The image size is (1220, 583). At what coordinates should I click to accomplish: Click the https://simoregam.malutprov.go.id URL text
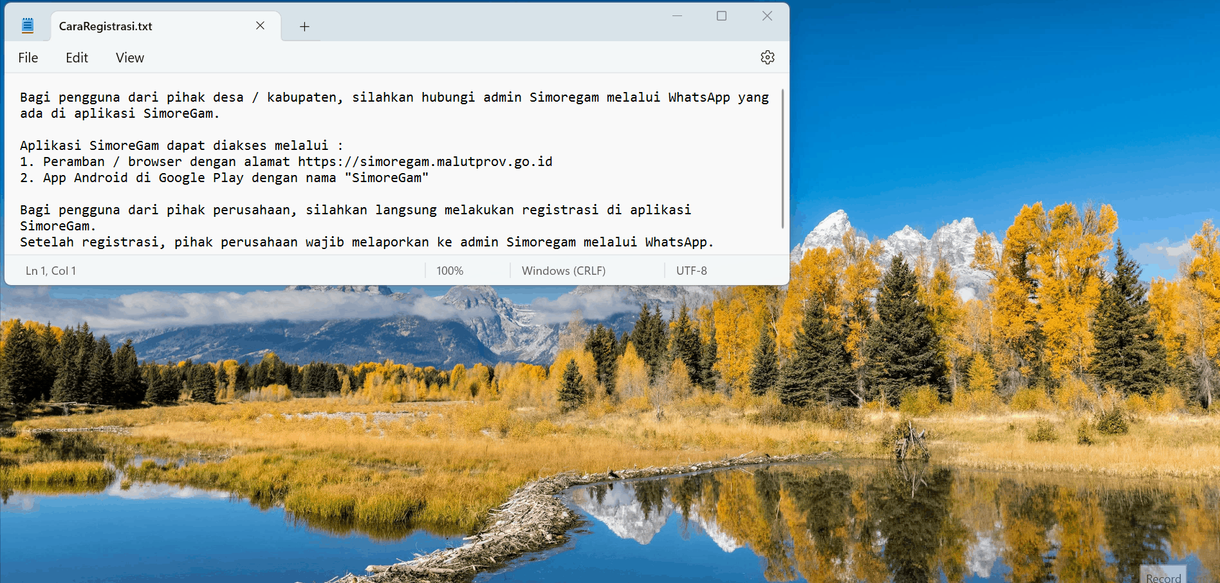click(425, 162)
